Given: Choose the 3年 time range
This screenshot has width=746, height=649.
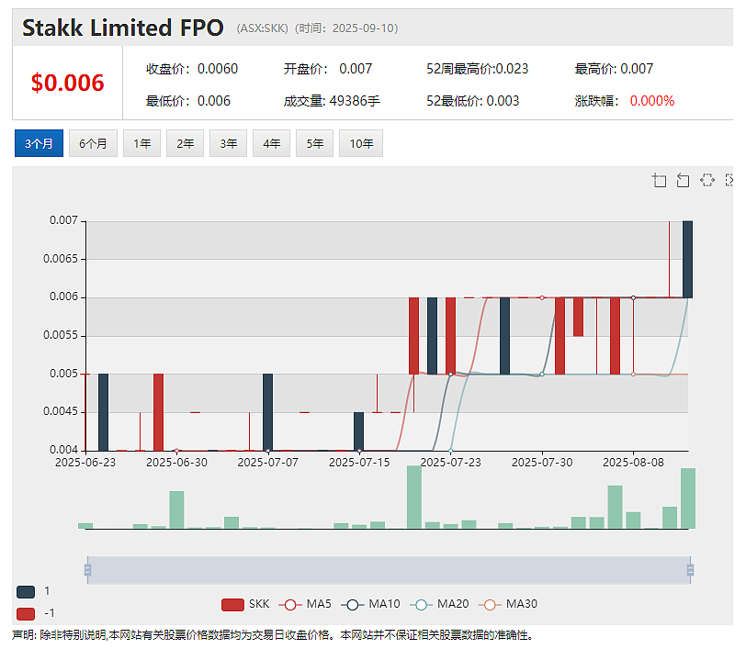Looking at the screenshot, I should (229, 143).
